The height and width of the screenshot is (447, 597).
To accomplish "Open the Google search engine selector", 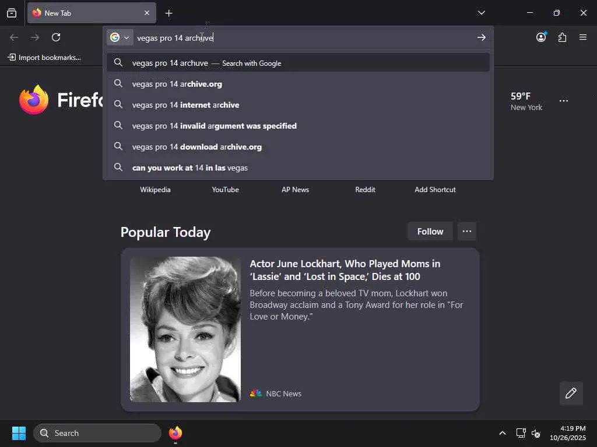I will tap(120, 37).
